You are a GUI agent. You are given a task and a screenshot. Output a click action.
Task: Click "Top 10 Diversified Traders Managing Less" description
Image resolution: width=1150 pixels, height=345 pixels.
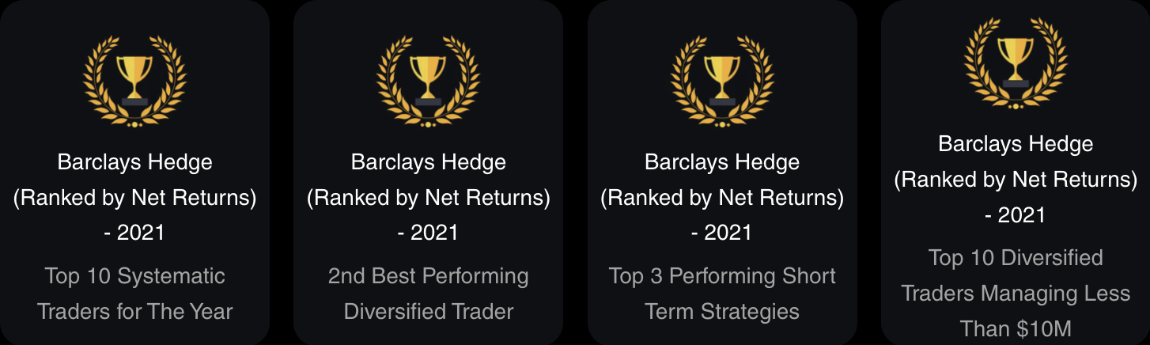click(1016, 275)
